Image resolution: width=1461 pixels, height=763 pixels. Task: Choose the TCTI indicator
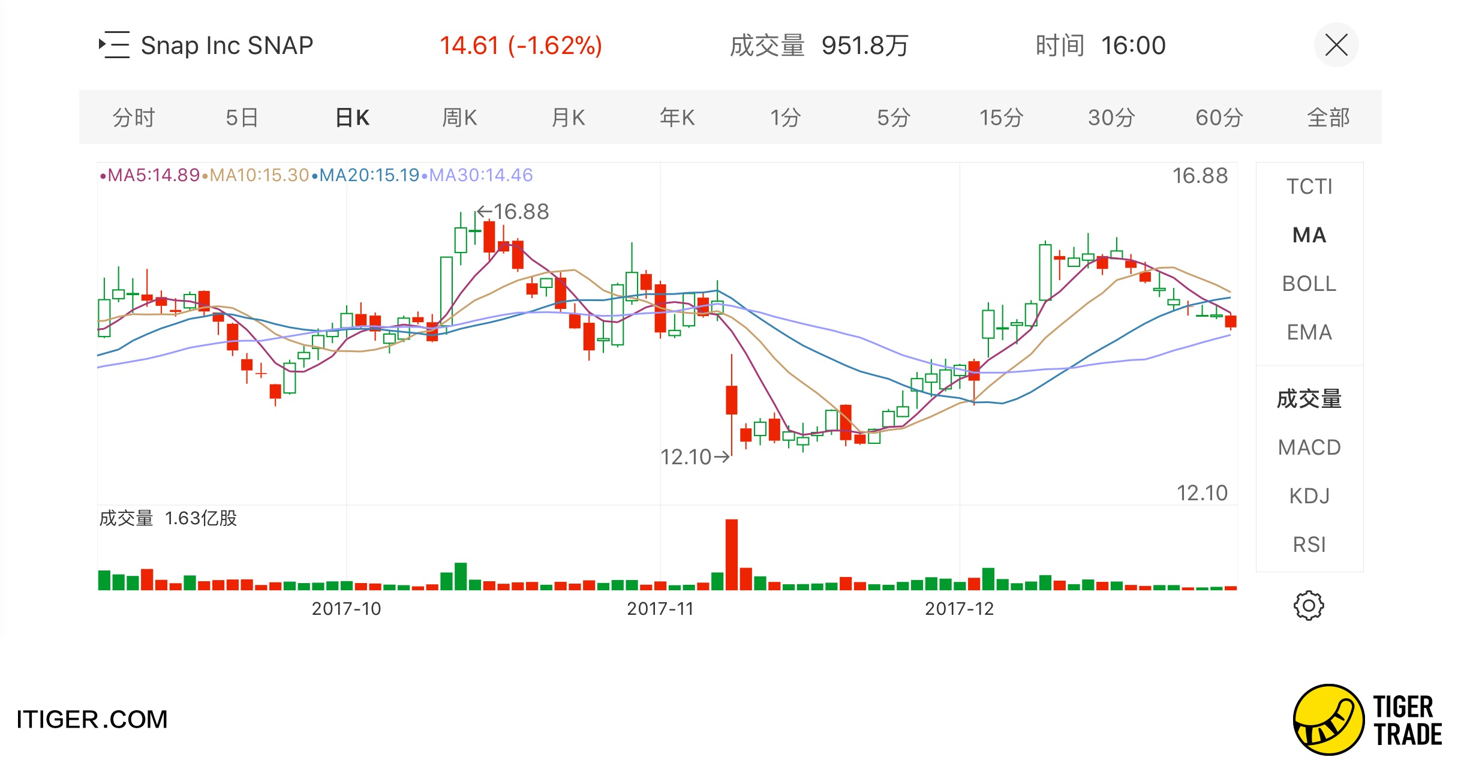pos(1309,187)
